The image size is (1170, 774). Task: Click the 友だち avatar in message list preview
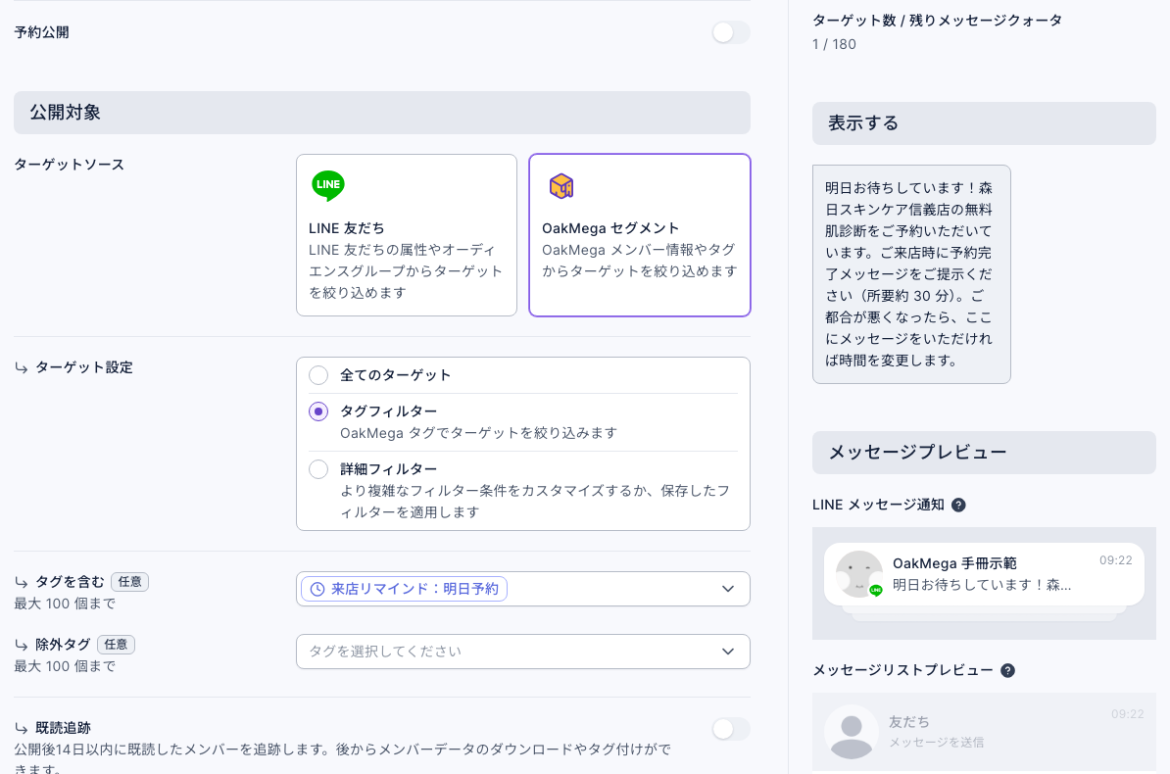click(x=852, y=732)
